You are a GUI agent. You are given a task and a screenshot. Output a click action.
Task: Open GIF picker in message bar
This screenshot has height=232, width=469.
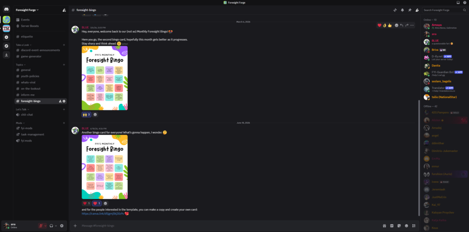coord(392,226)
